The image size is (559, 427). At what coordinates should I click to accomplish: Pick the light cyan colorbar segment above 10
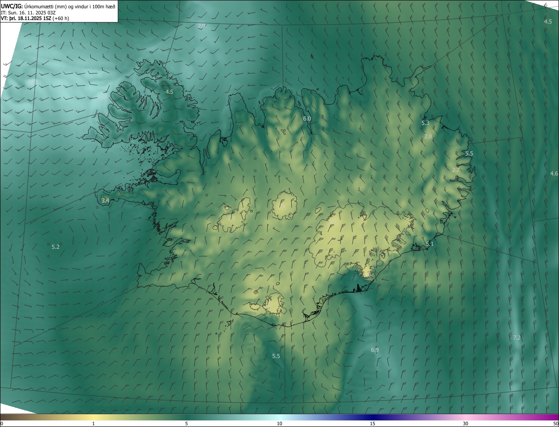pos(279,417)
